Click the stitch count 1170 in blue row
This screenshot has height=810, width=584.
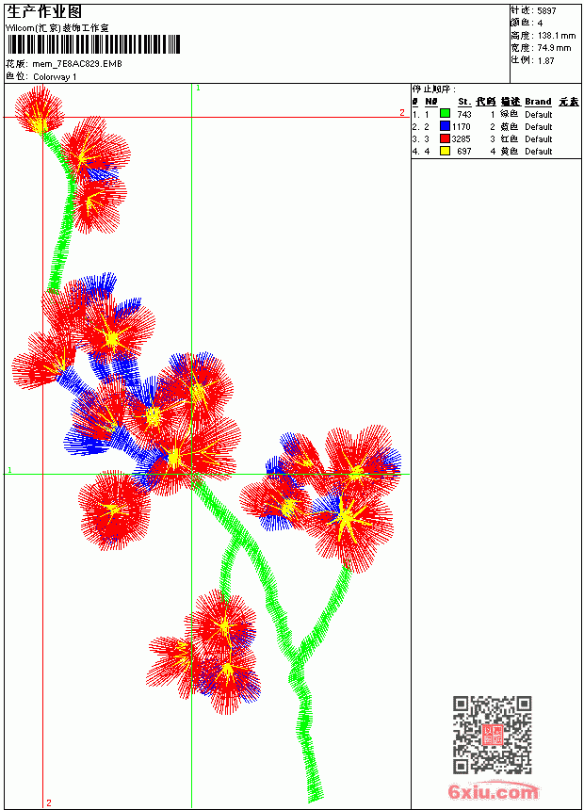461,126
